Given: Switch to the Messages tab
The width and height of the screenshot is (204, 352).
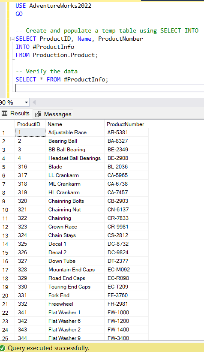Looking at the screenshot, I should [54, 114].
